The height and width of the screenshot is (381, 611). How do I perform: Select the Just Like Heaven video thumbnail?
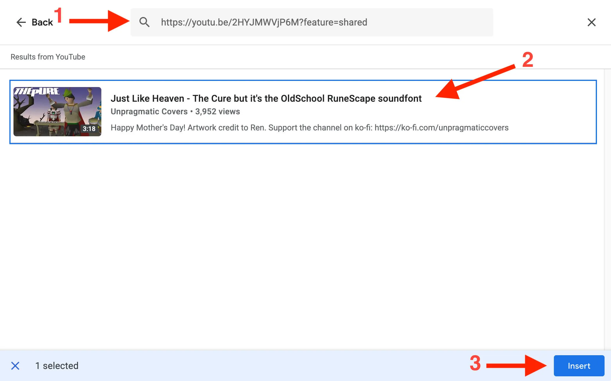click(57, 112)
